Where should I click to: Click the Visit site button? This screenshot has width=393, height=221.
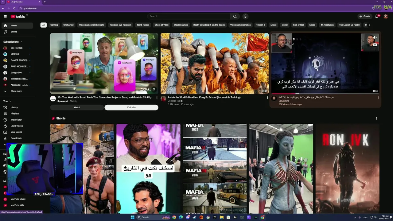[x=131, y=107]
